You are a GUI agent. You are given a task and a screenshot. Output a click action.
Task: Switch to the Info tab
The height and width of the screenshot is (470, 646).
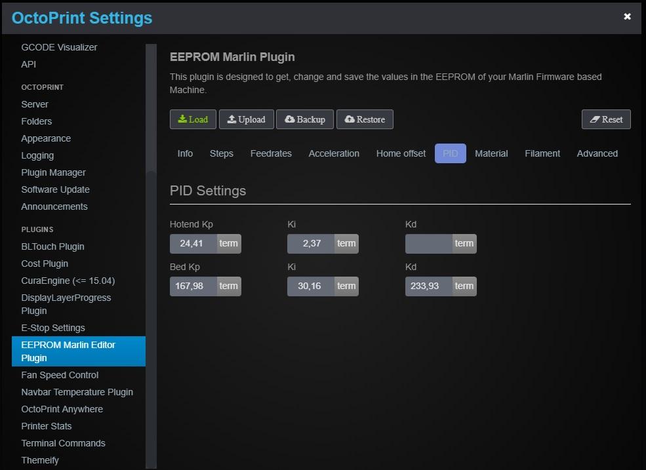(x=185, y=153)
